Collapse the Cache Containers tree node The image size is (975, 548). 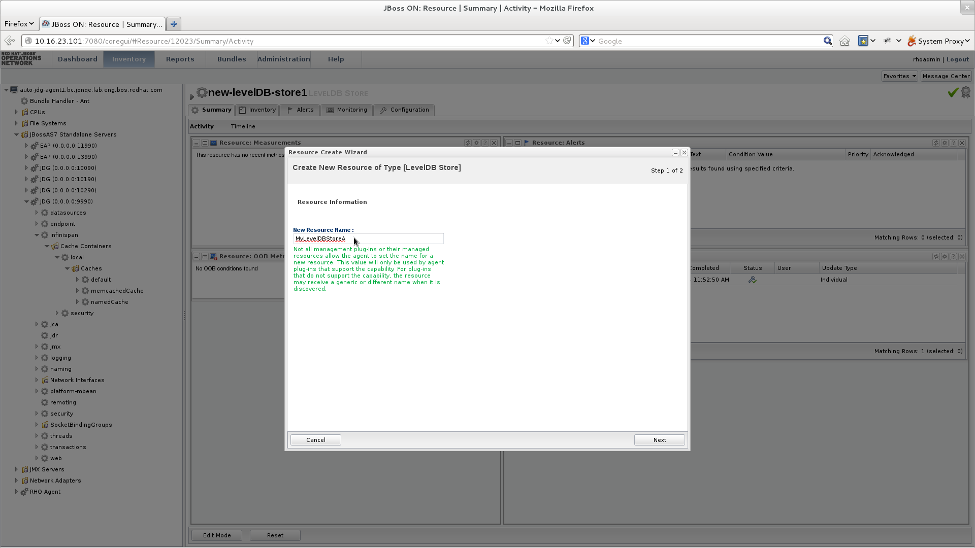47,246
